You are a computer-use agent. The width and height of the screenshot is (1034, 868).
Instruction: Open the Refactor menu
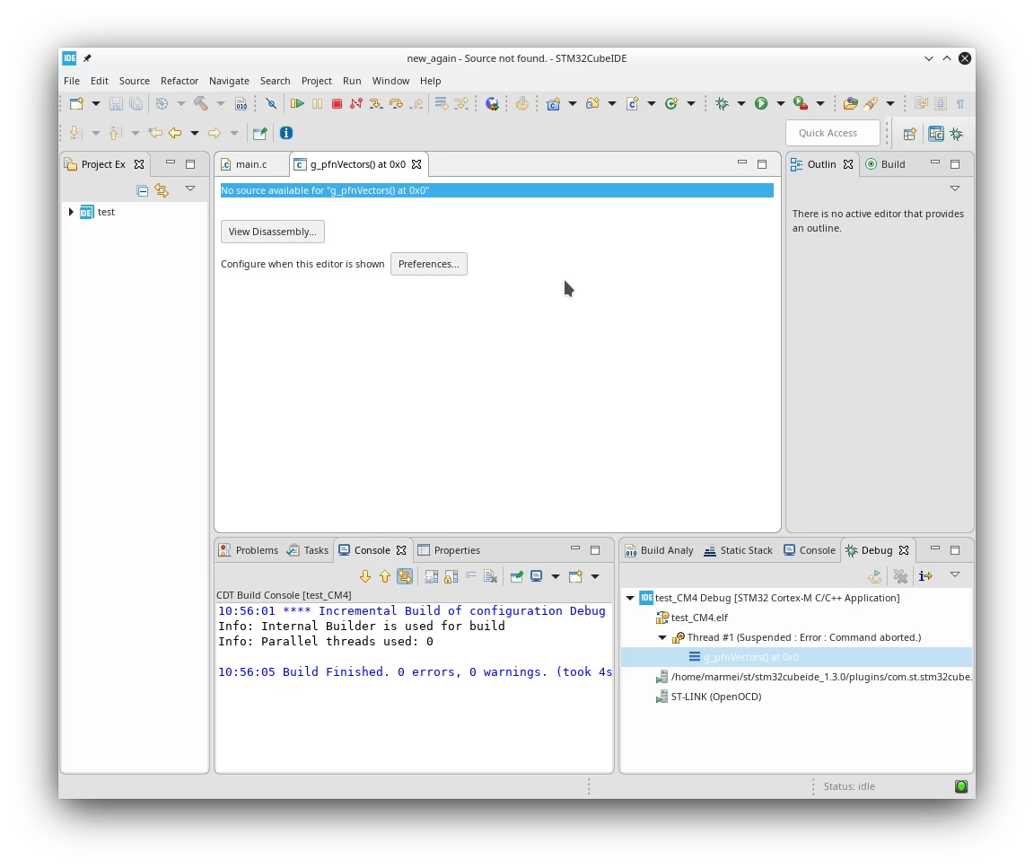coord(180,81)
